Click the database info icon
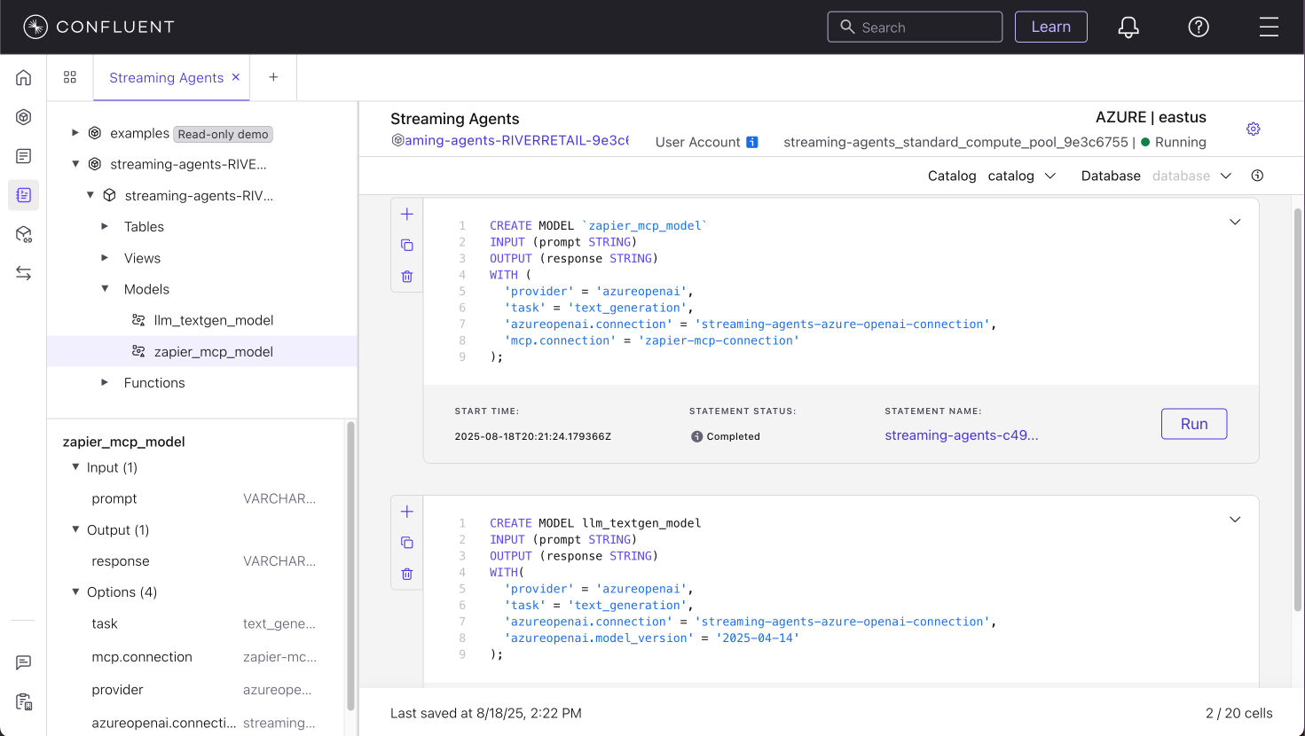 pos(1257,176)
